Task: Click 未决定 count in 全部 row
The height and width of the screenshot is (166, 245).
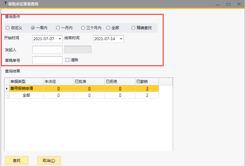Action: (58, 95)
